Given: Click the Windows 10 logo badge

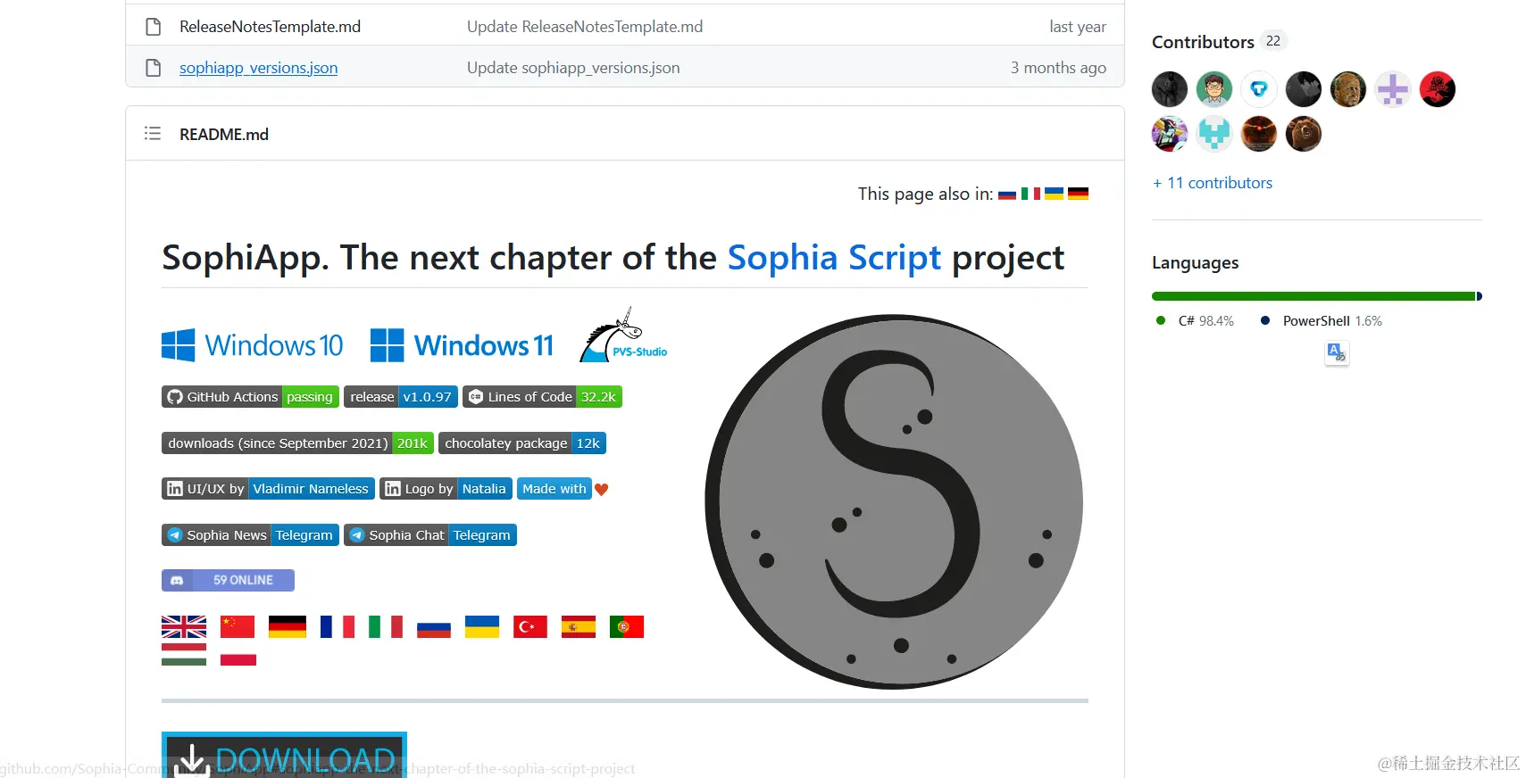Looking at the screenshot, I should (253, 345).
